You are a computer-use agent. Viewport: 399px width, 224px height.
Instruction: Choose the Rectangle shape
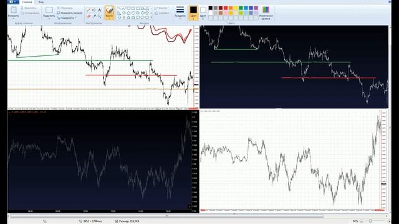click(133, 8)
